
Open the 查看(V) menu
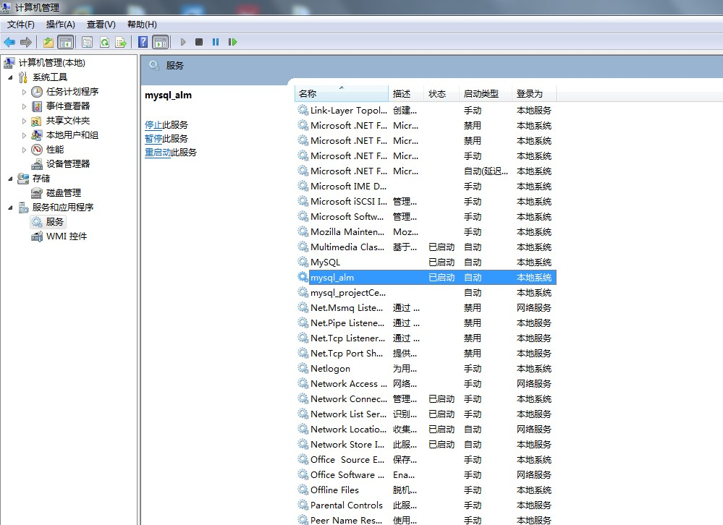tap(101, 25)
